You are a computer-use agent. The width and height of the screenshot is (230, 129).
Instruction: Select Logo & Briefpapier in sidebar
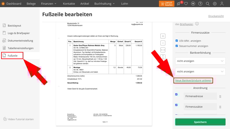[19, 33]
